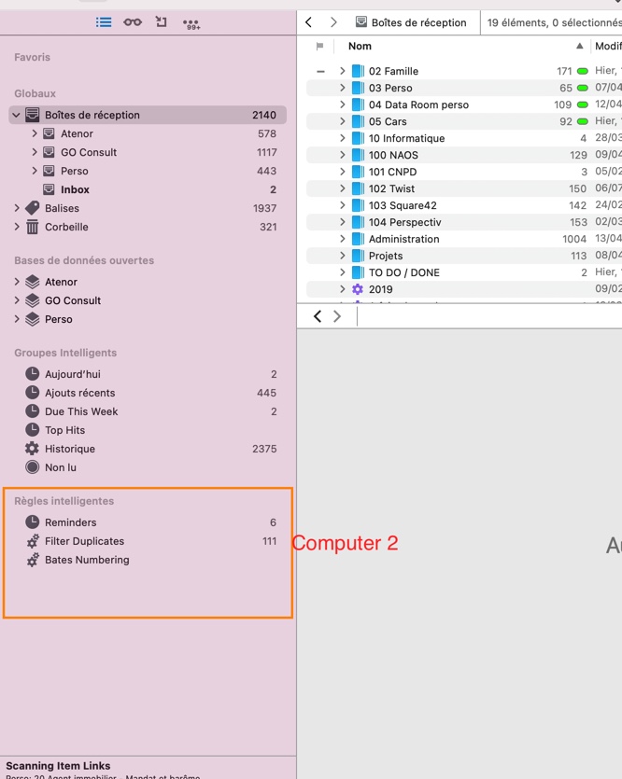This screenshot has width=622, height=779.
Task: Open the reading list glasses icon
Action: click(x=133, y=22)
